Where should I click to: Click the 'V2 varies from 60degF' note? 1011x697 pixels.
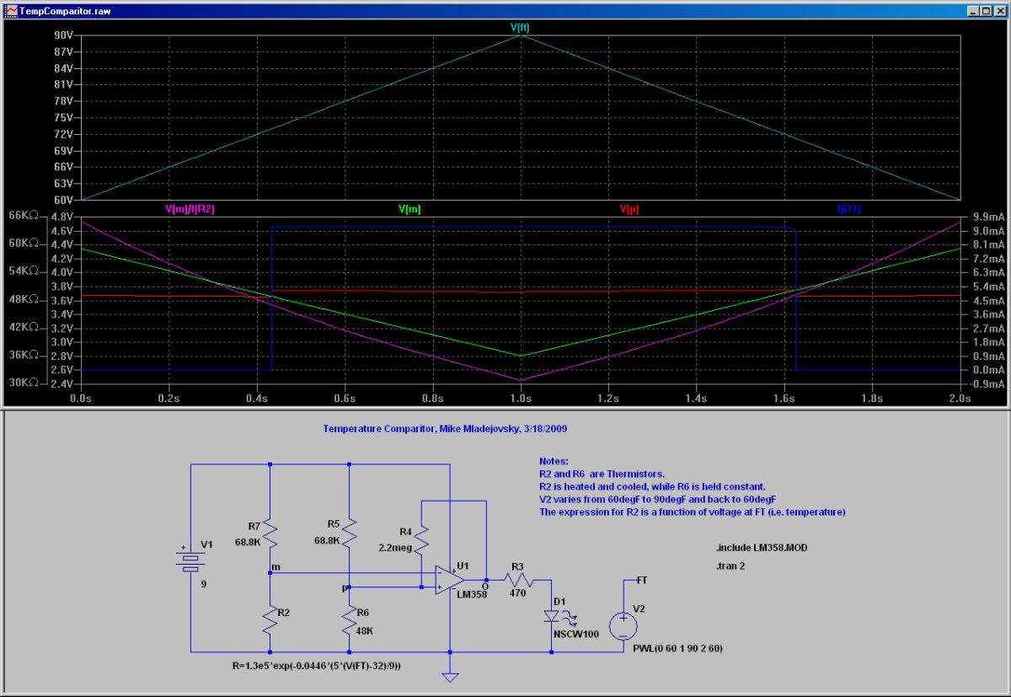click(x=657, y=499)
